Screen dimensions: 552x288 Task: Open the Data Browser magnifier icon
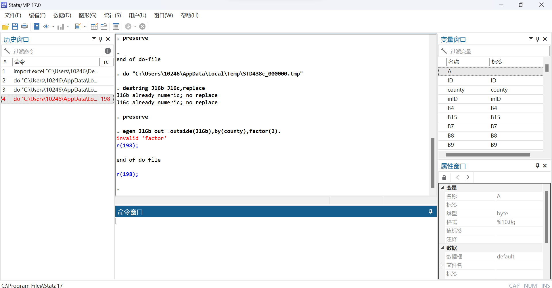[104, 27]
